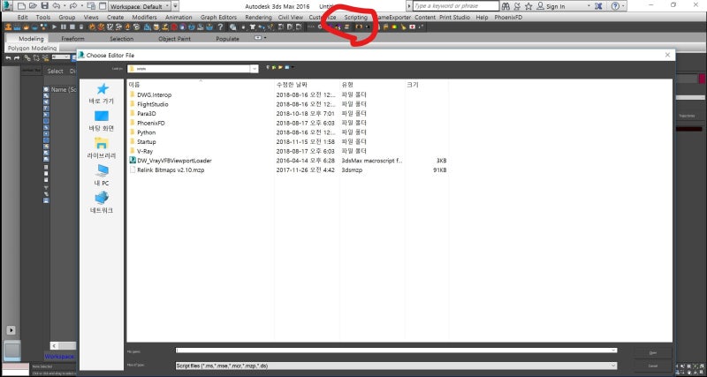Go to Quick Access star shortcut
The image size is (707, 377).
coord(103,94)
